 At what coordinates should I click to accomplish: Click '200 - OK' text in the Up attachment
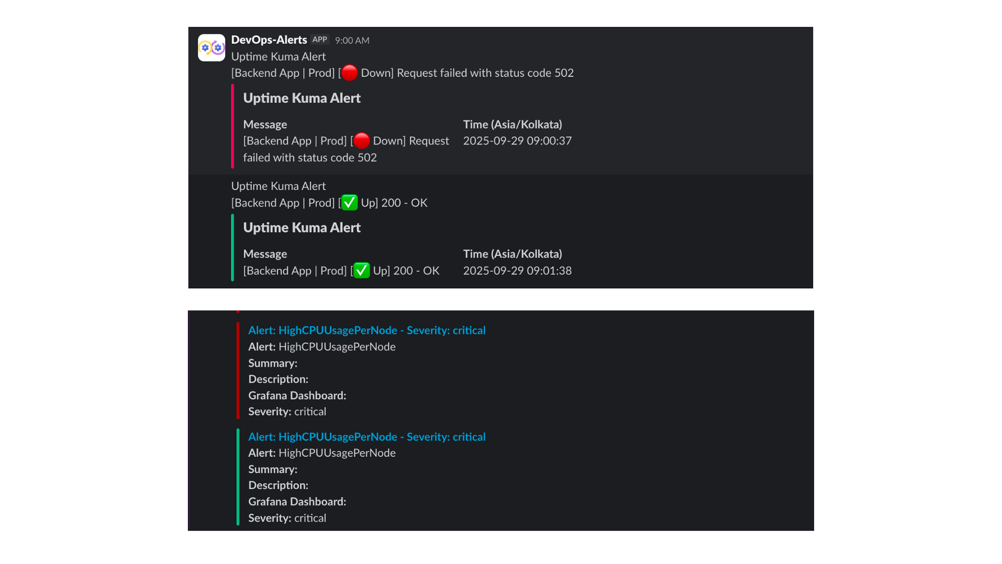(416, 271)
